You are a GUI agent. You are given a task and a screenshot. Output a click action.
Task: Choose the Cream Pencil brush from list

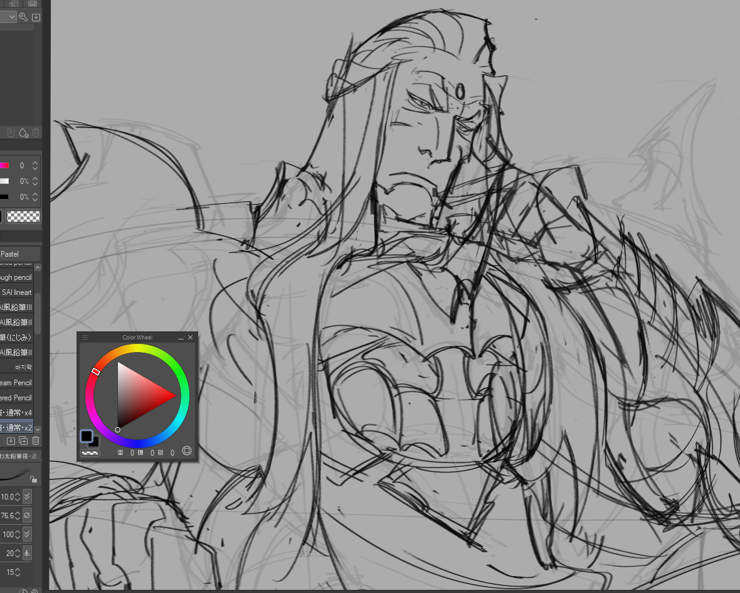tap(16, 383)
